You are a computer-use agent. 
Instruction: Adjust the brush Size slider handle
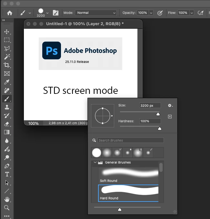pyautogui.click(x=158, y=114)
